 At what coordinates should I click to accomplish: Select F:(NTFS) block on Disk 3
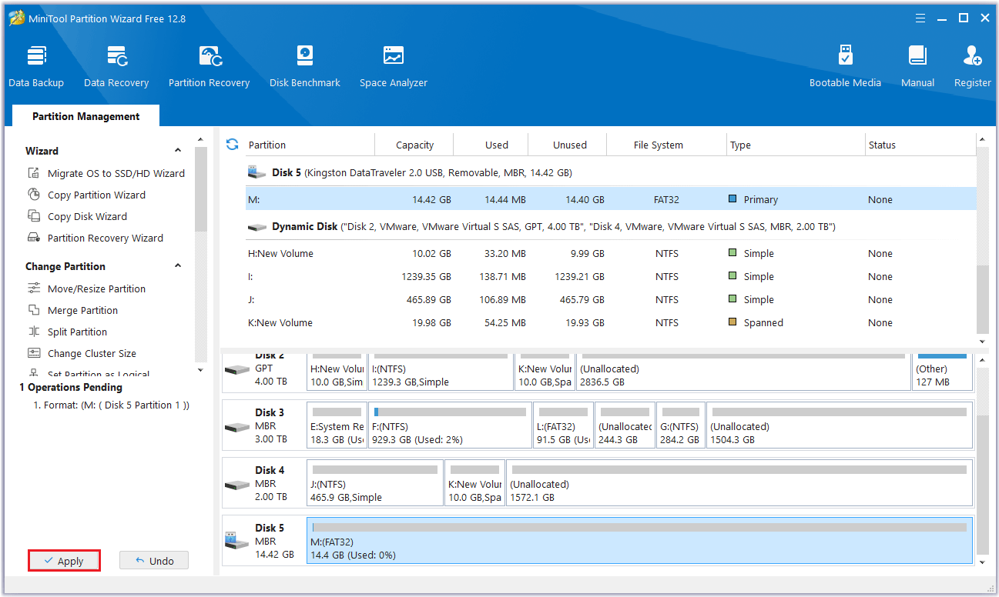coord(450,425)
